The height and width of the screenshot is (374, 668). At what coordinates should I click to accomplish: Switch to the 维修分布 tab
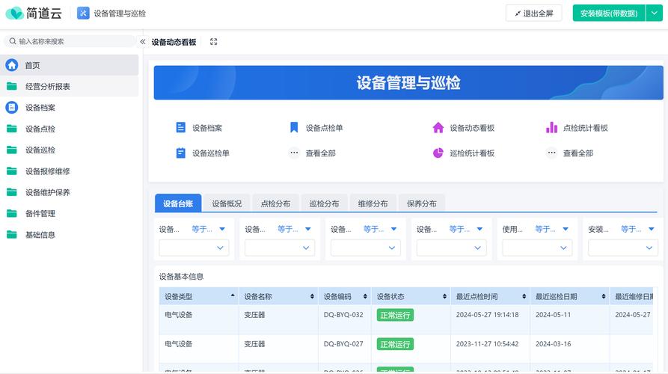pyautogui.click(x=373, y=203)
